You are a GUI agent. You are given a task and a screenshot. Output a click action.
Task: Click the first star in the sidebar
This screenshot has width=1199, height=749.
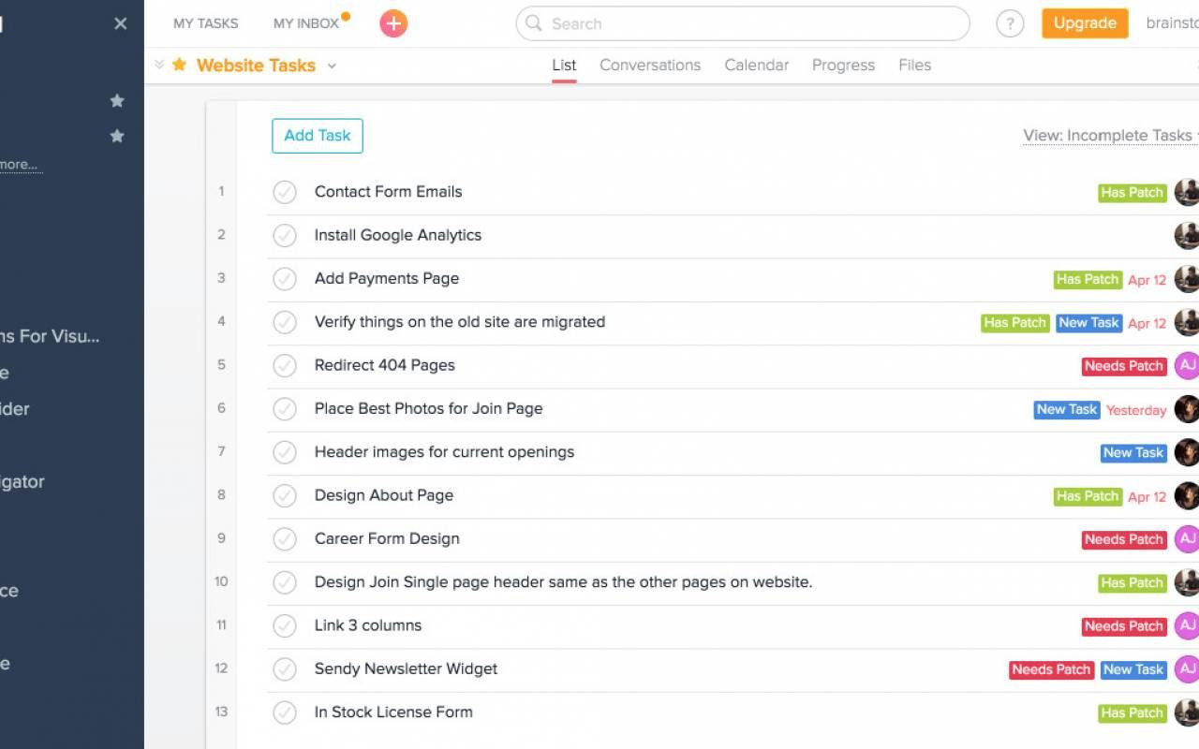point(117,100)
